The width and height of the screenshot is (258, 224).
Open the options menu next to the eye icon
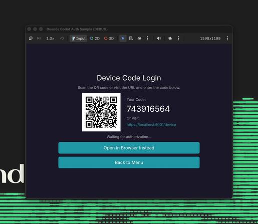(x=147, y=39)
